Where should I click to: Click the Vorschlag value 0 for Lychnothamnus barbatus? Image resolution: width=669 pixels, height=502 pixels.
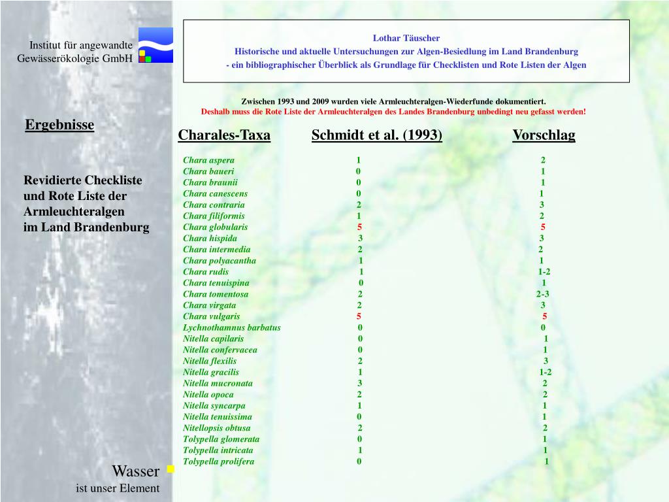tap(543, 327)
